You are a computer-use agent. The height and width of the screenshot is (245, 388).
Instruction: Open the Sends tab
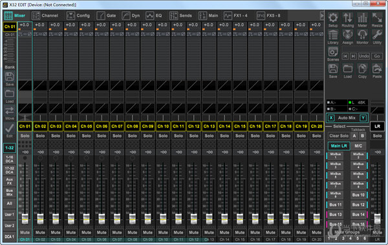point(180,16)
